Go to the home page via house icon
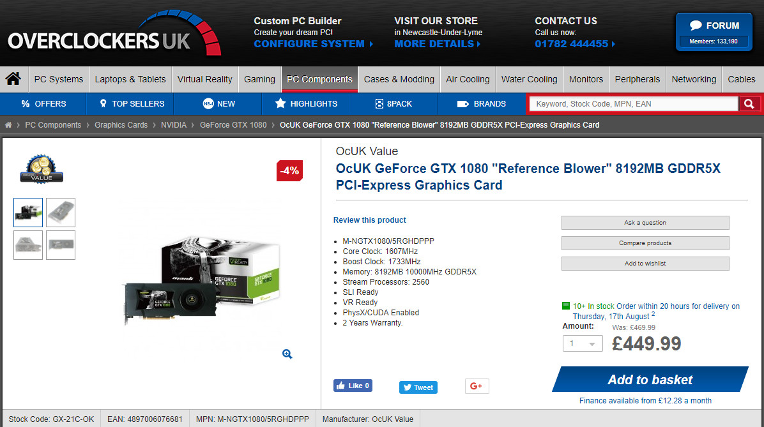Viewport: 764px width, 427px height. click(13, 79)
